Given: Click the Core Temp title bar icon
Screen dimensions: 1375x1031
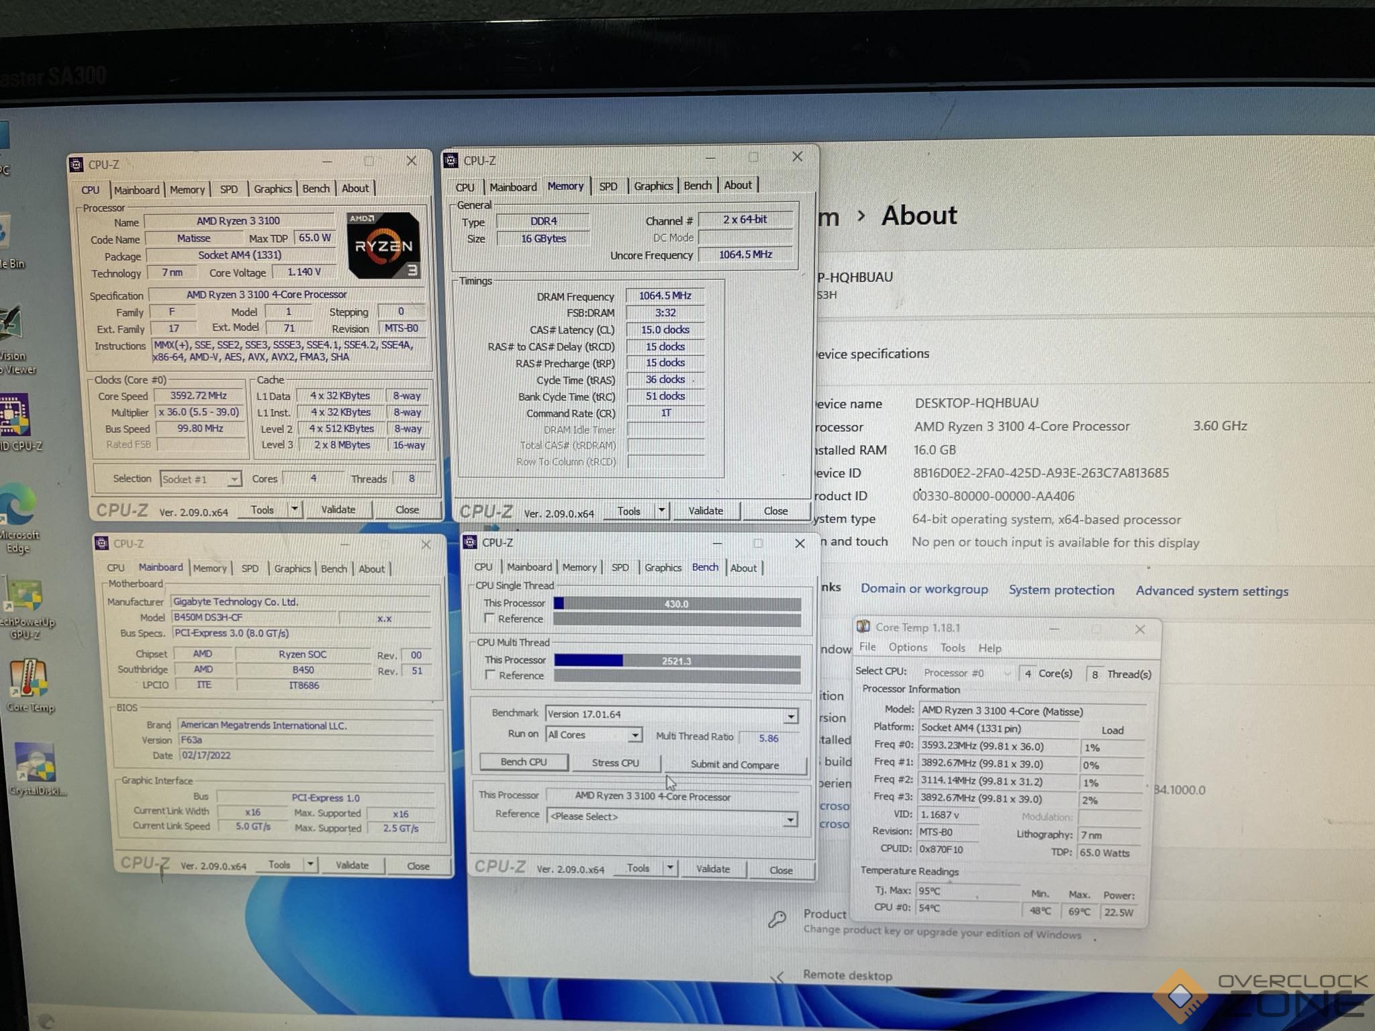Looking at the screenshot, I should [x=863, y=627].
